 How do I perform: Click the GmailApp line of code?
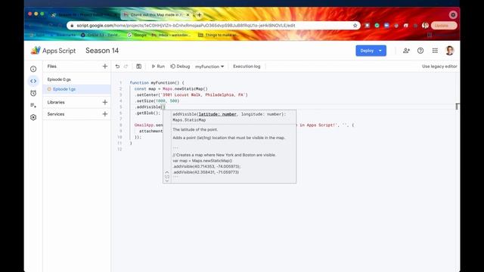(x=148, y=125)
